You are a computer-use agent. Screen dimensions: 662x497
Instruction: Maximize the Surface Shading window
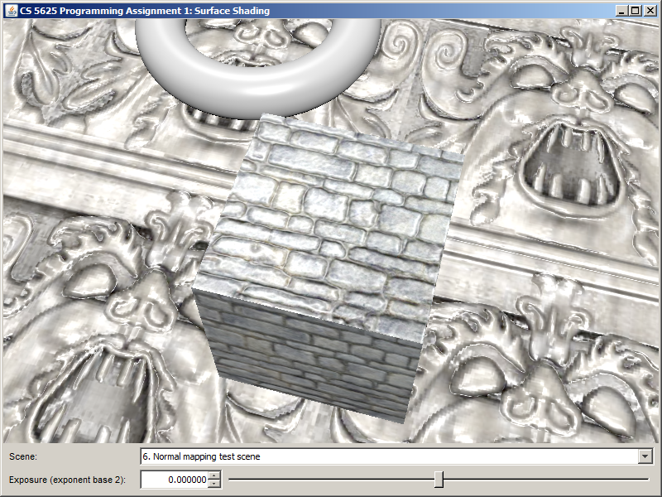pyautogui.click(x=635, y=11)
